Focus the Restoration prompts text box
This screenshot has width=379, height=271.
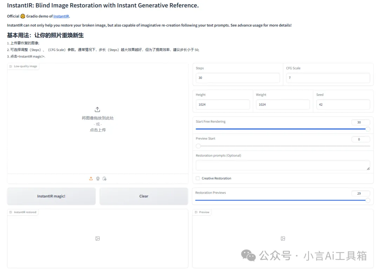pyautogui.click(x=283, y=165)
